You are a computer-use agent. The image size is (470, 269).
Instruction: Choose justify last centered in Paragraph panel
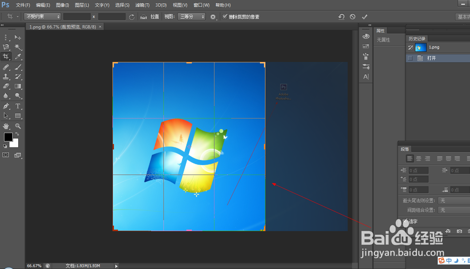[449, 159]
